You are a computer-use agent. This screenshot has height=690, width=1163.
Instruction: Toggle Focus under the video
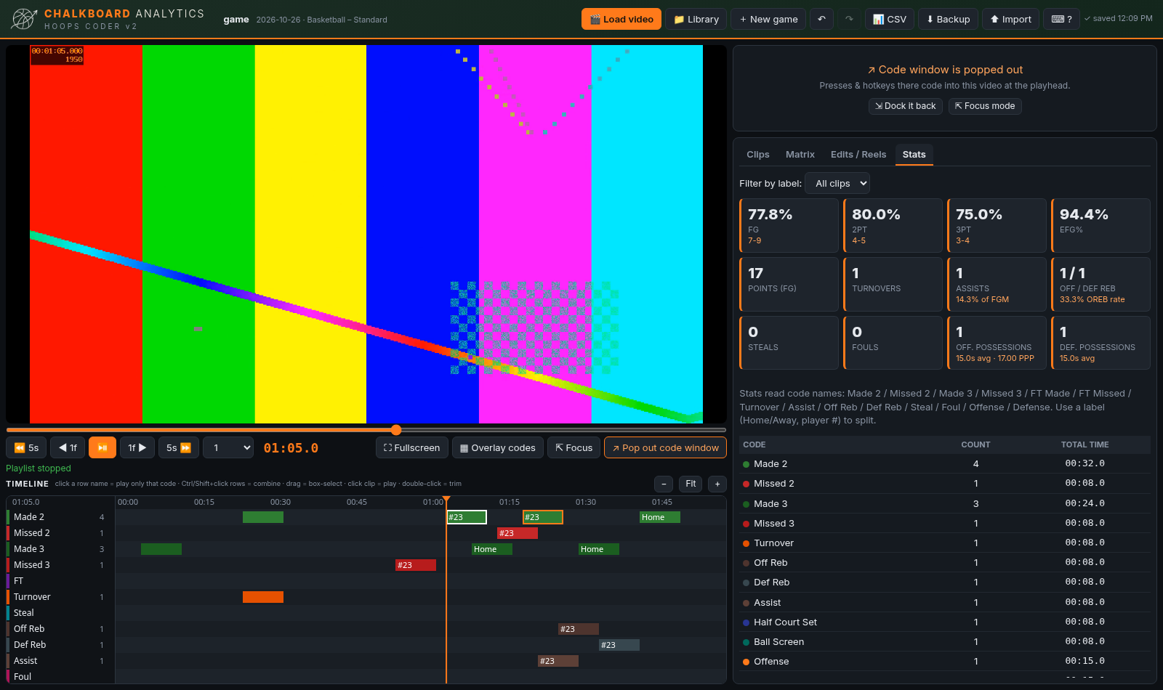click(574, 448)
